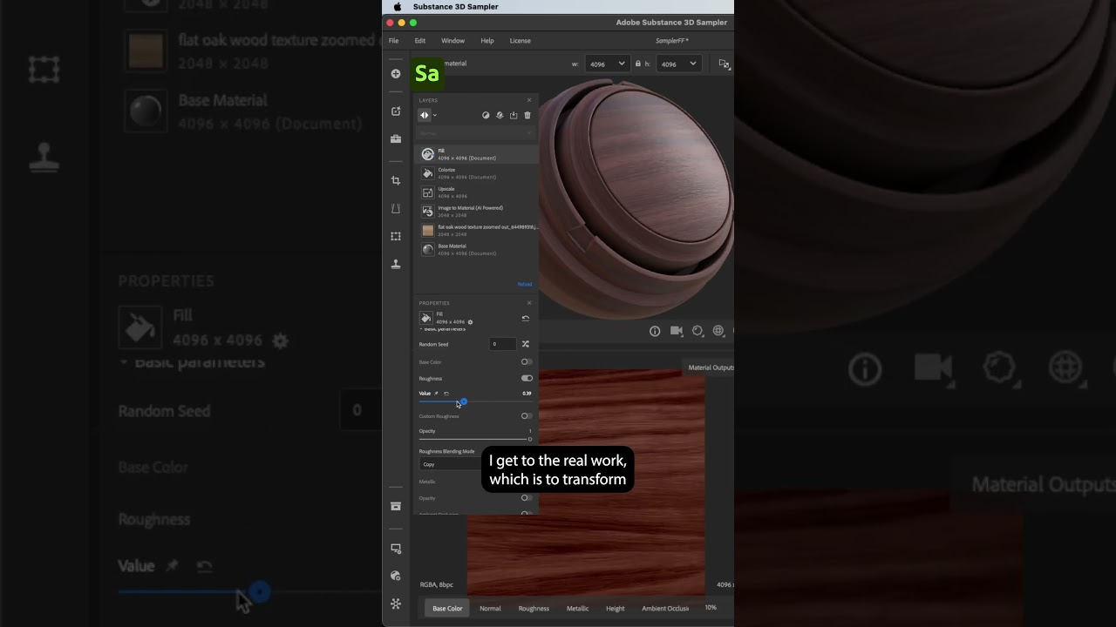Randomize the seed with the shuffle icon
Image resolution: width=1116 pixels, height=627 pixels.
pyautogui.click(x=526, y=344)
